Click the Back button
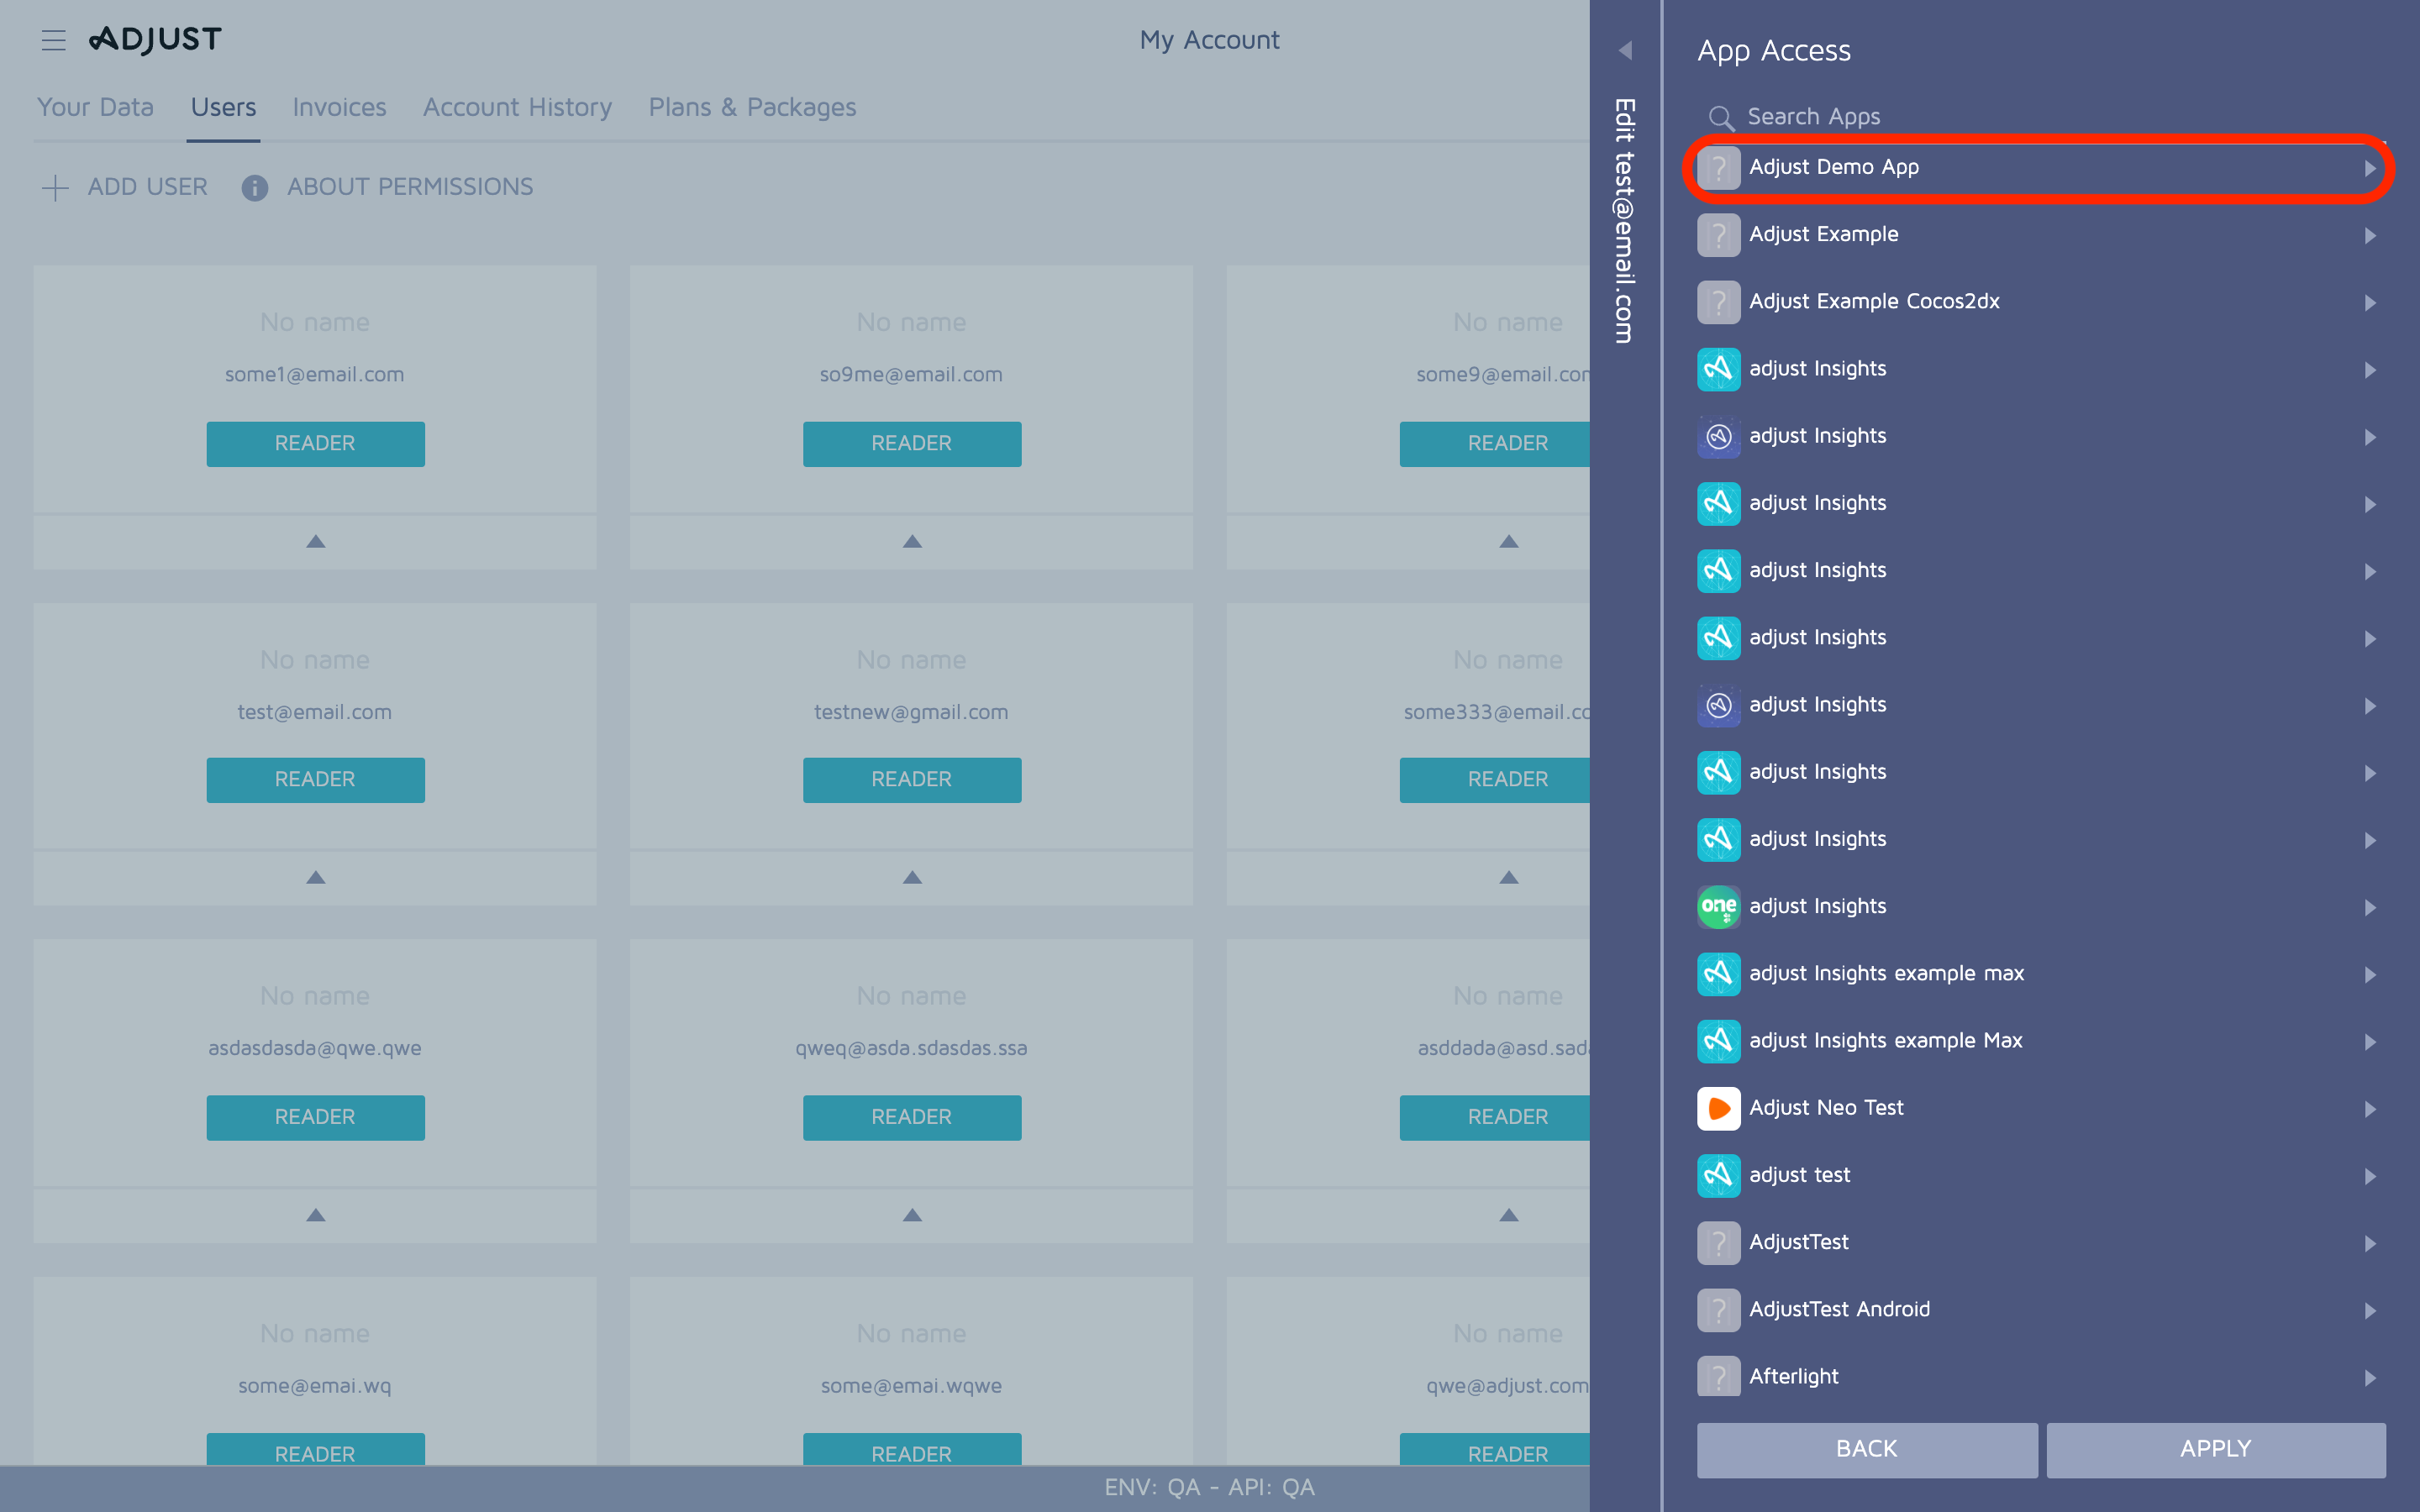Screen dimensions: 2420x1512 pyautogui.click(x=1866, y=1448)
